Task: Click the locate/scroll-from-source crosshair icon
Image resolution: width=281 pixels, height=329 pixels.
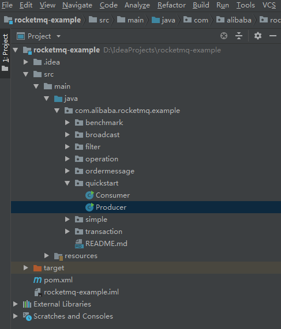Action: (224, 36)
